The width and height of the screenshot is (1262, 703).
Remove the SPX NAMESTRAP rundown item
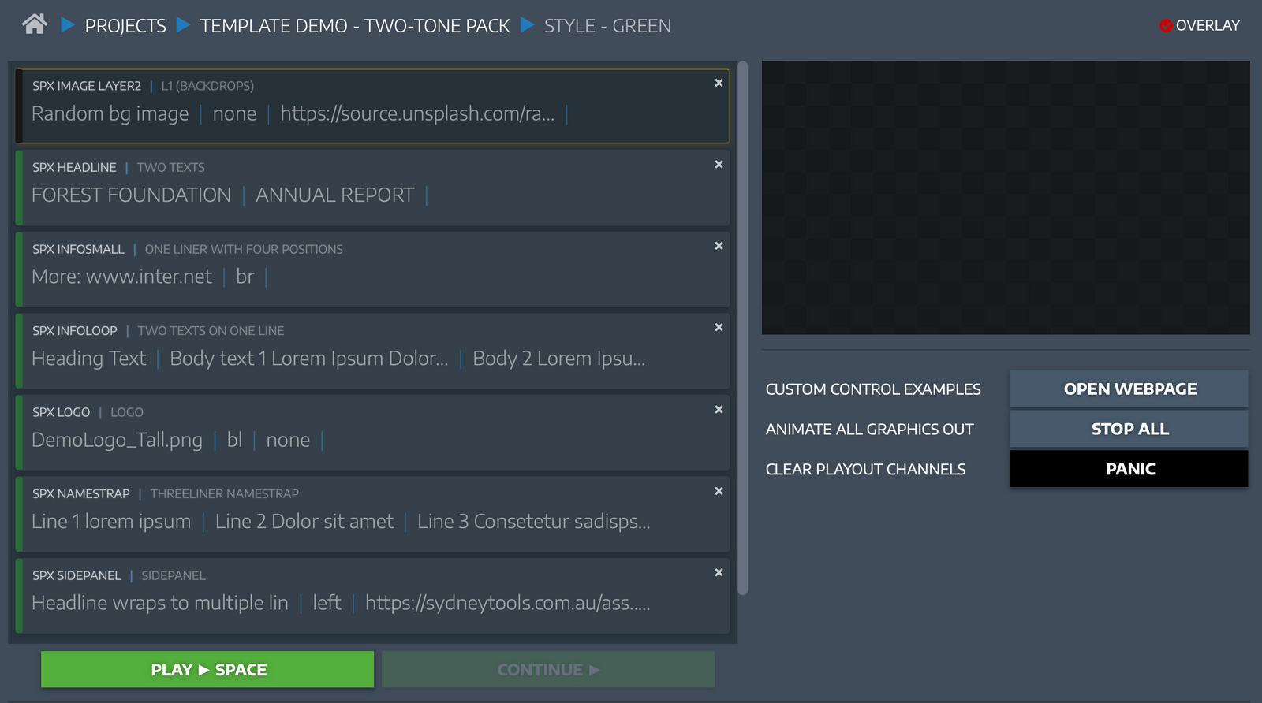tap(719, 491)
